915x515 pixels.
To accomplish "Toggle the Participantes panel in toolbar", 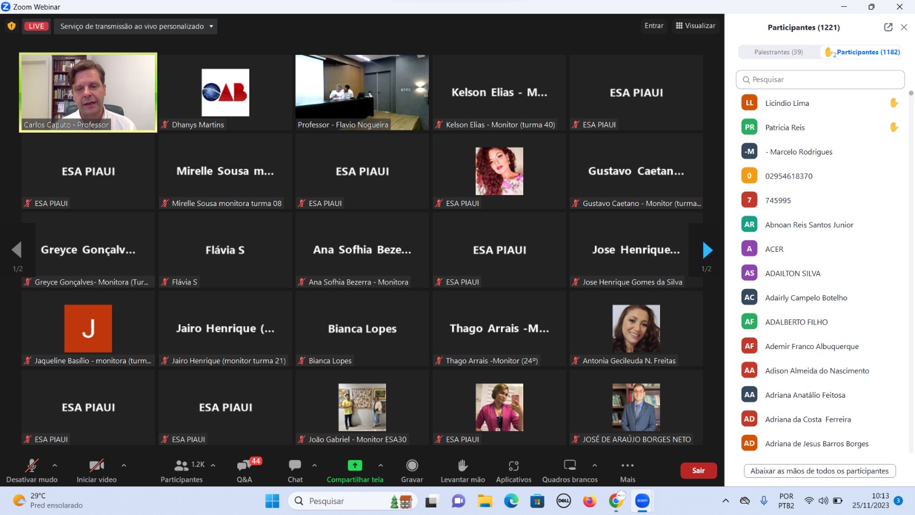I will click(182, 466).
